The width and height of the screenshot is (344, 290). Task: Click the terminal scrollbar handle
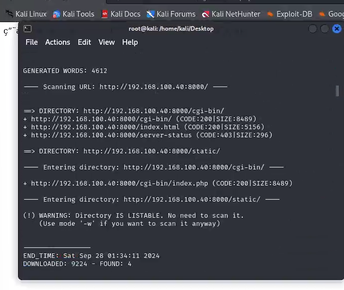[337, 91]
